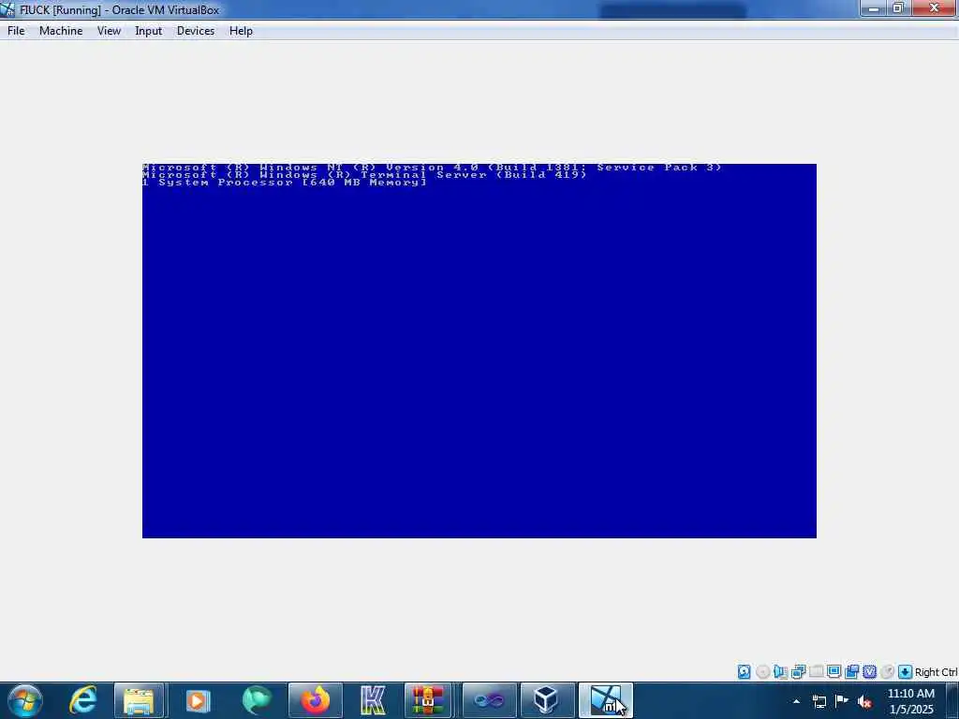The image size is (959, 719).
Task: Open the Action Center flag tray icon
Action: coord(842,701)
